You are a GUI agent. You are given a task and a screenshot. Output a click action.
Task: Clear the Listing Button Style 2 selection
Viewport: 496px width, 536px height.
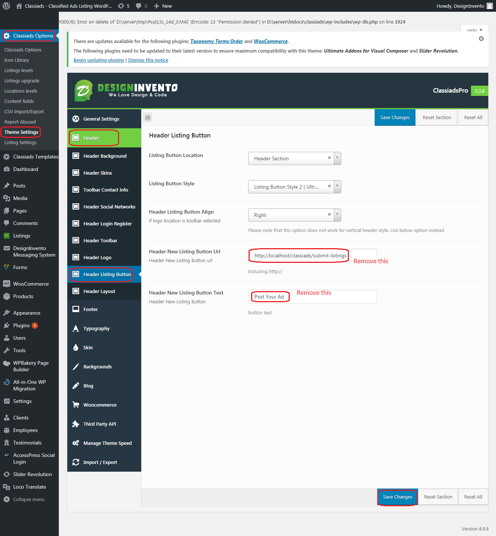click(329, 186)
